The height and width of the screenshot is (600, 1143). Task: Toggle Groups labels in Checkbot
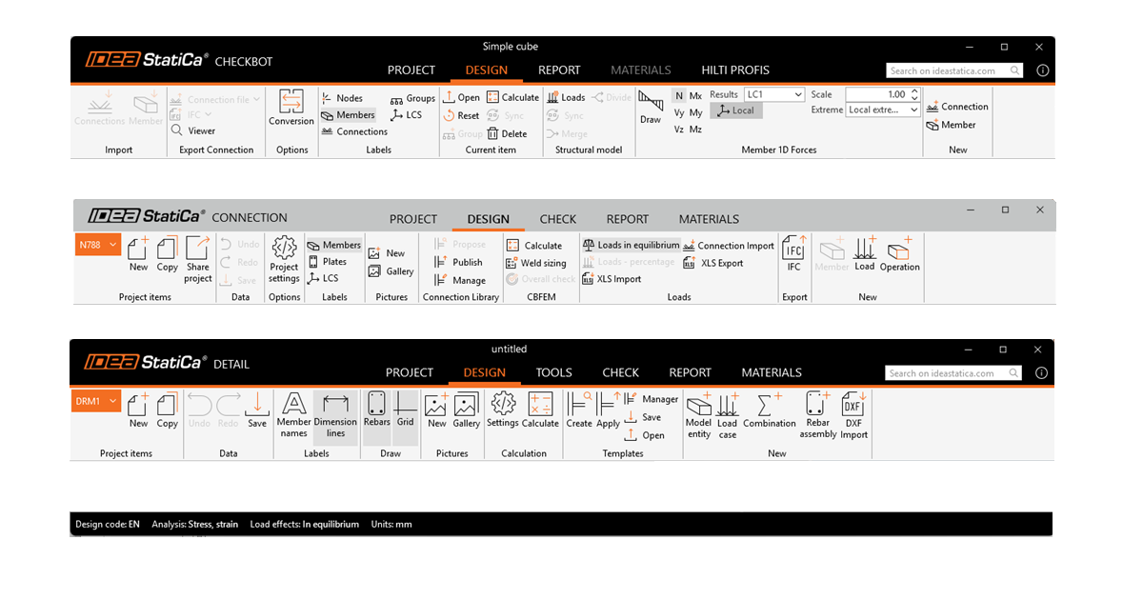pos(412,98)
